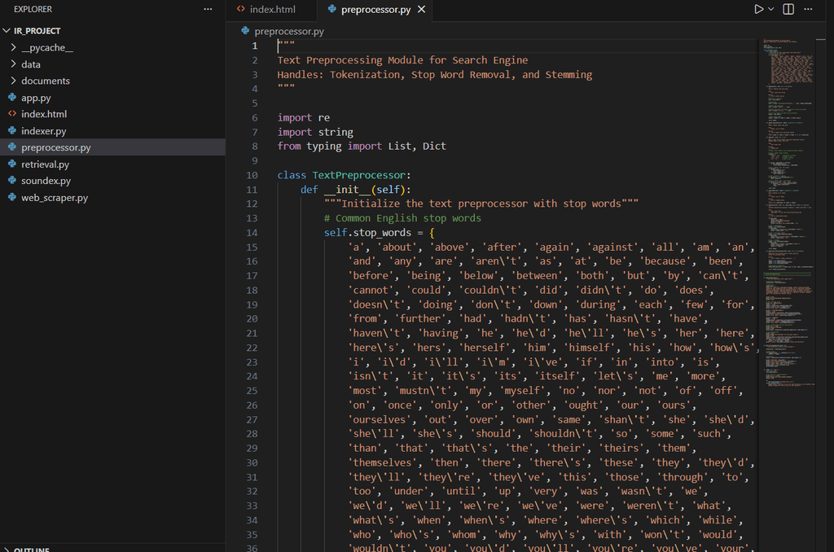Open the run options dropdown arrow
The image size is (834, 552).
coord(770,10)
